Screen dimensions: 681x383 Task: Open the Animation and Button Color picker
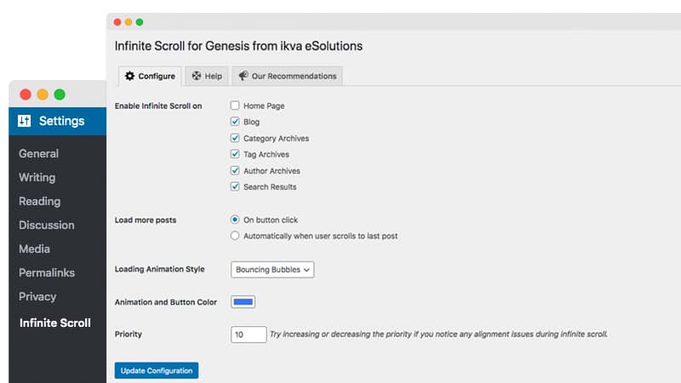[243, 302]
